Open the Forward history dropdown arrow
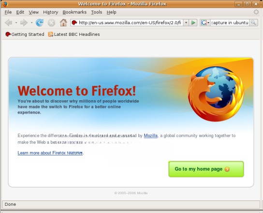263x213 pixels. pyautogui.click(x=31, y=22)
